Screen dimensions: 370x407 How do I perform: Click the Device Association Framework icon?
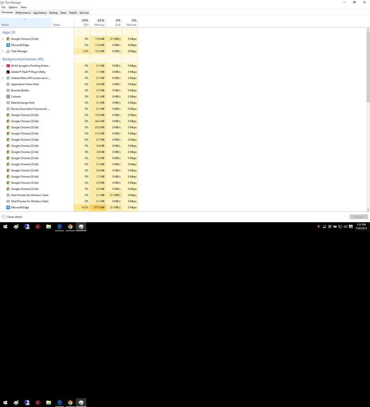8,109
